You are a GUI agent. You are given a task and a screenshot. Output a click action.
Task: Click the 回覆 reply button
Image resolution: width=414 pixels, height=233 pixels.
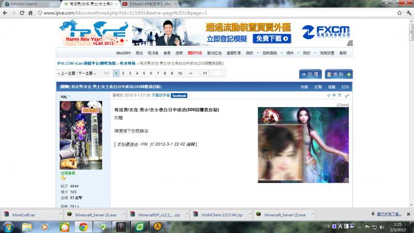click(x=310, y=74)
